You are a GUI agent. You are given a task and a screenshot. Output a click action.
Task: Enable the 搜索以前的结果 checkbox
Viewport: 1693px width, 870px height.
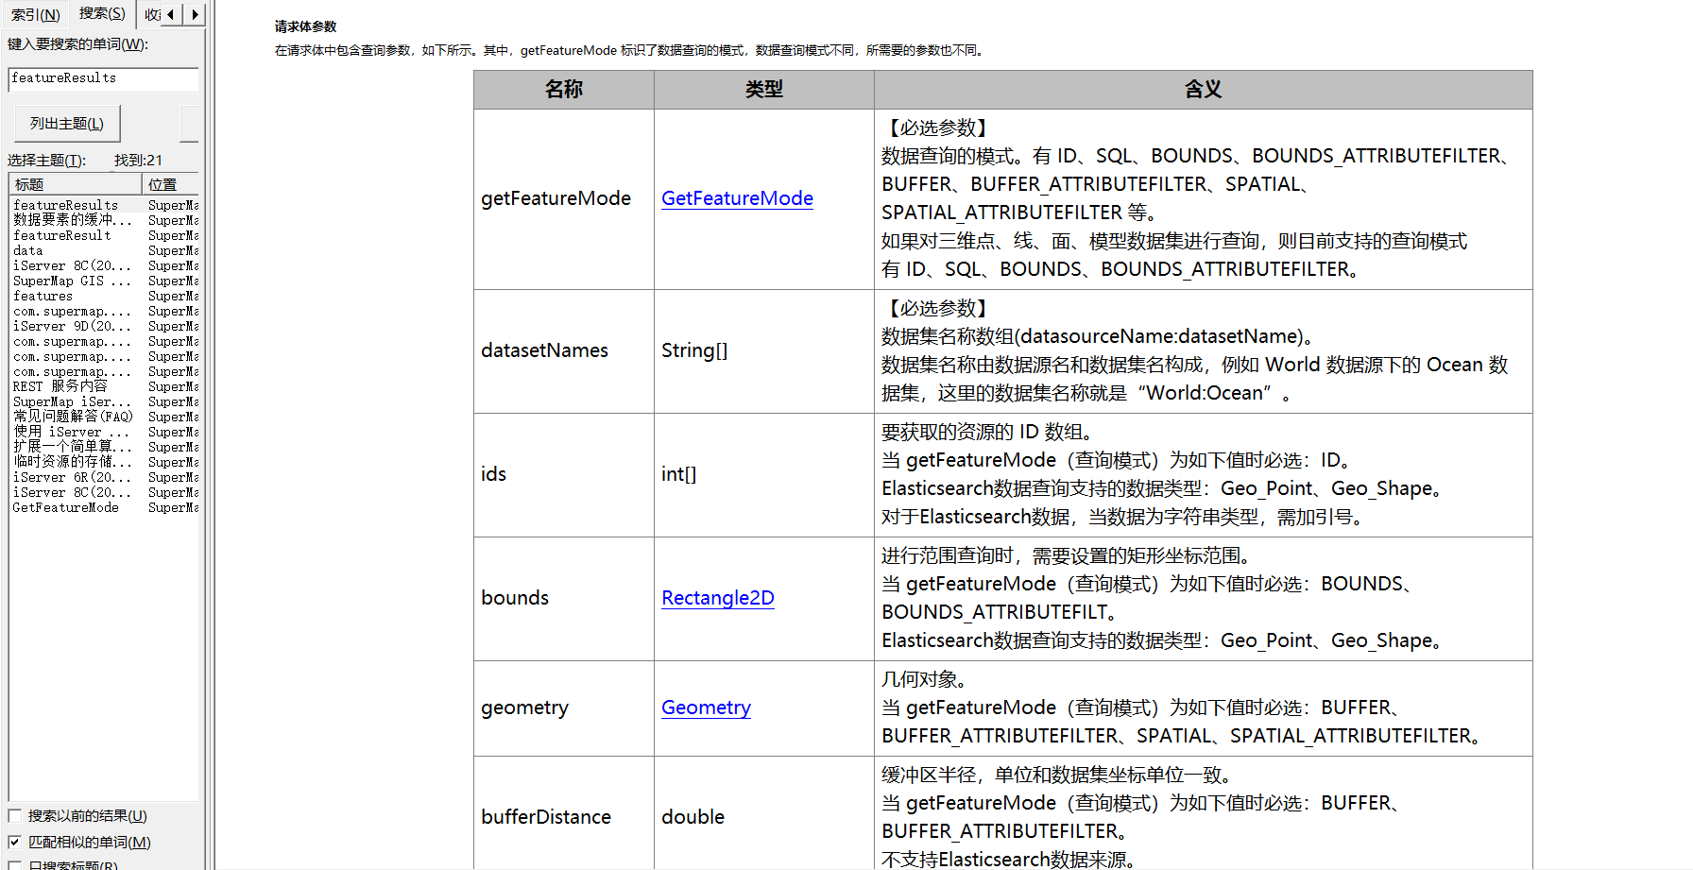click(x=15, y=816)
